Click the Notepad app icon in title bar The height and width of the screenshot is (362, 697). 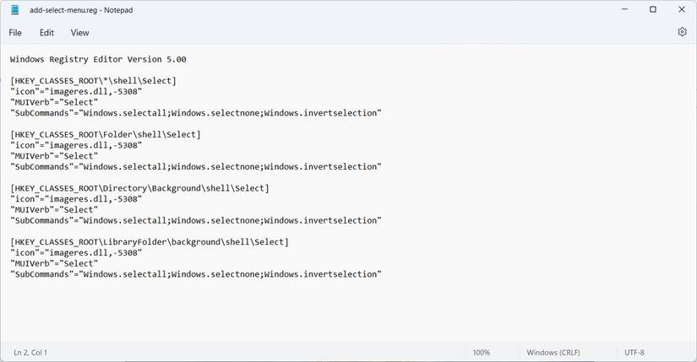click(15, 10)
